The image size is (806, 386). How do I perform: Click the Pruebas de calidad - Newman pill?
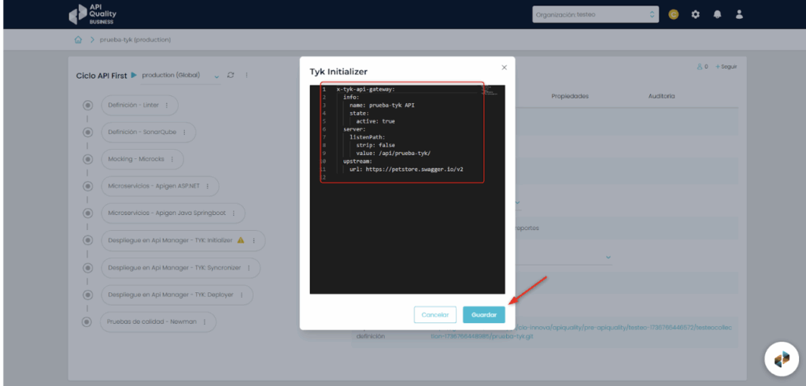coord(157,322)
